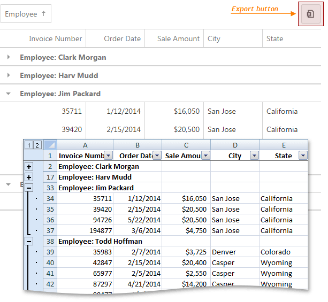
Task: Open Invoice Number filter dropdown in Excel
Action: point(108,156)
